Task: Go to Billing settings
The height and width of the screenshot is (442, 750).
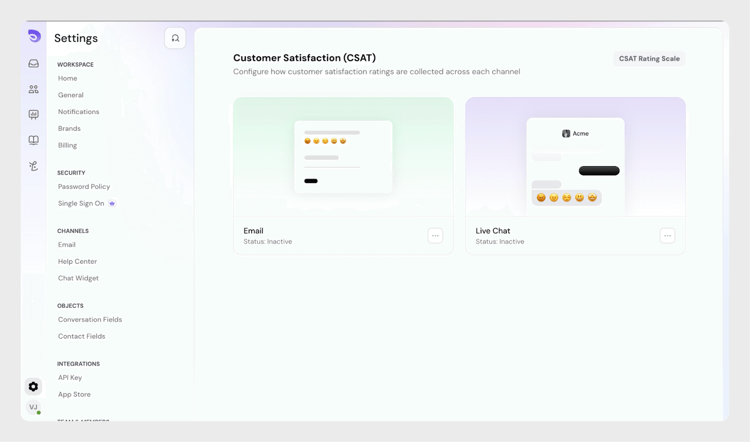Action: [67, 145]
